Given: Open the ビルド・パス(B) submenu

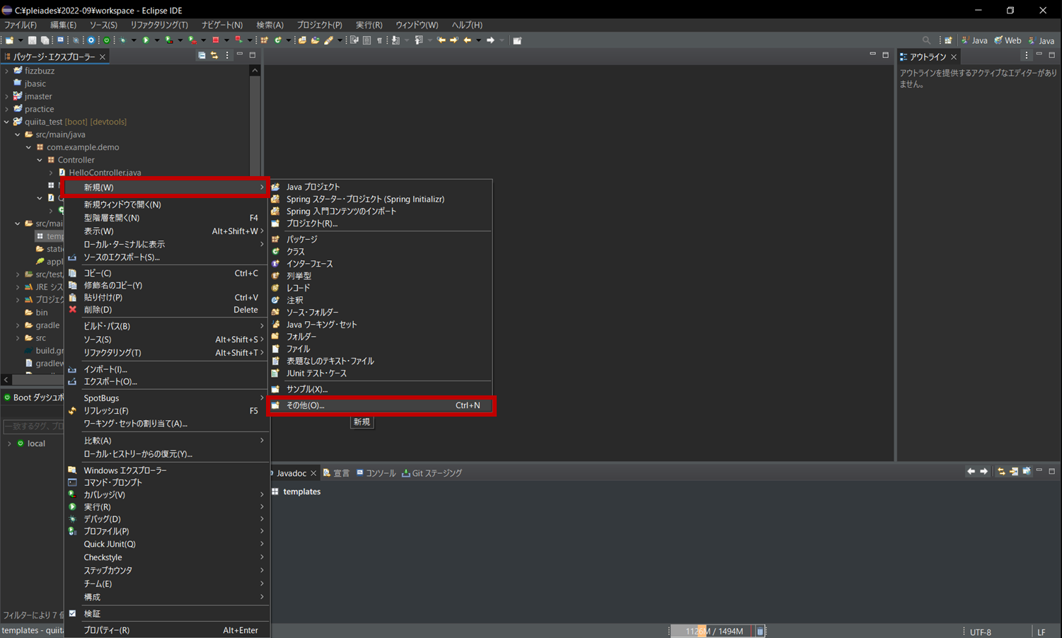Looking at the screenshot, I should pos(168,326).
